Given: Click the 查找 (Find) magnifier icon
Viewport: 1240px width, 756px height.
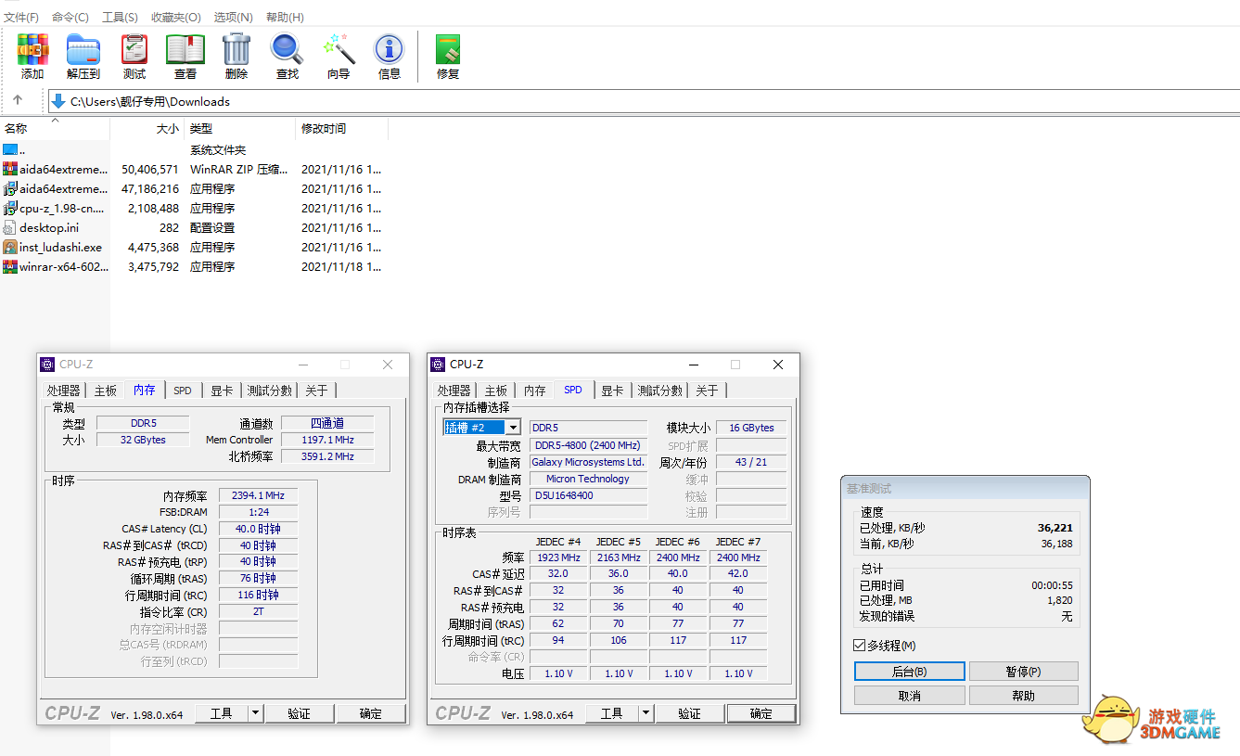Looking at the screenshot, I should pyautogui.click(x=288, y=49).
